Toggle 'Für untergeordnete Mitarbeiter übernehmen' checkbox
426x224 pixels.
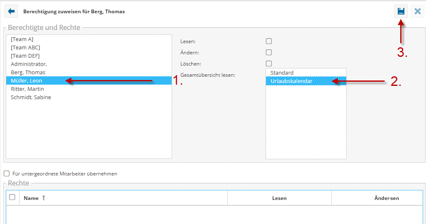pyautogui.click(x=6, y=174)
